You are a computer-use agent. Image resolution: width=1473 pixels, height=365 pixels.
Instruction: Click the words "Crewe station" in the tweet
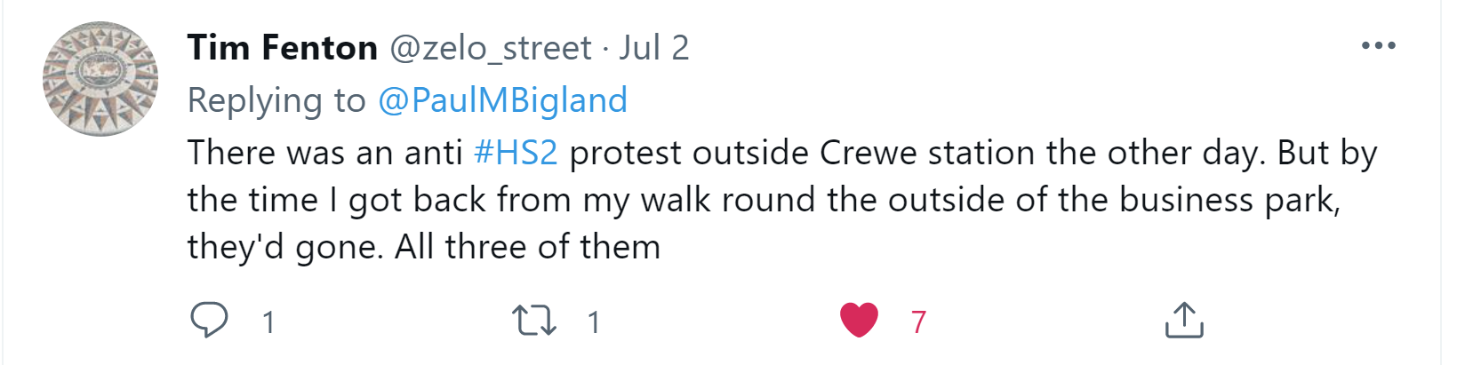927,153
